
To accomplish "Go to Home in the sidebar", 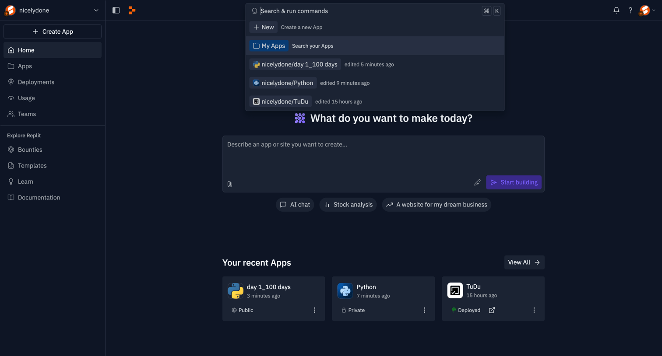I will pos(53,50).
